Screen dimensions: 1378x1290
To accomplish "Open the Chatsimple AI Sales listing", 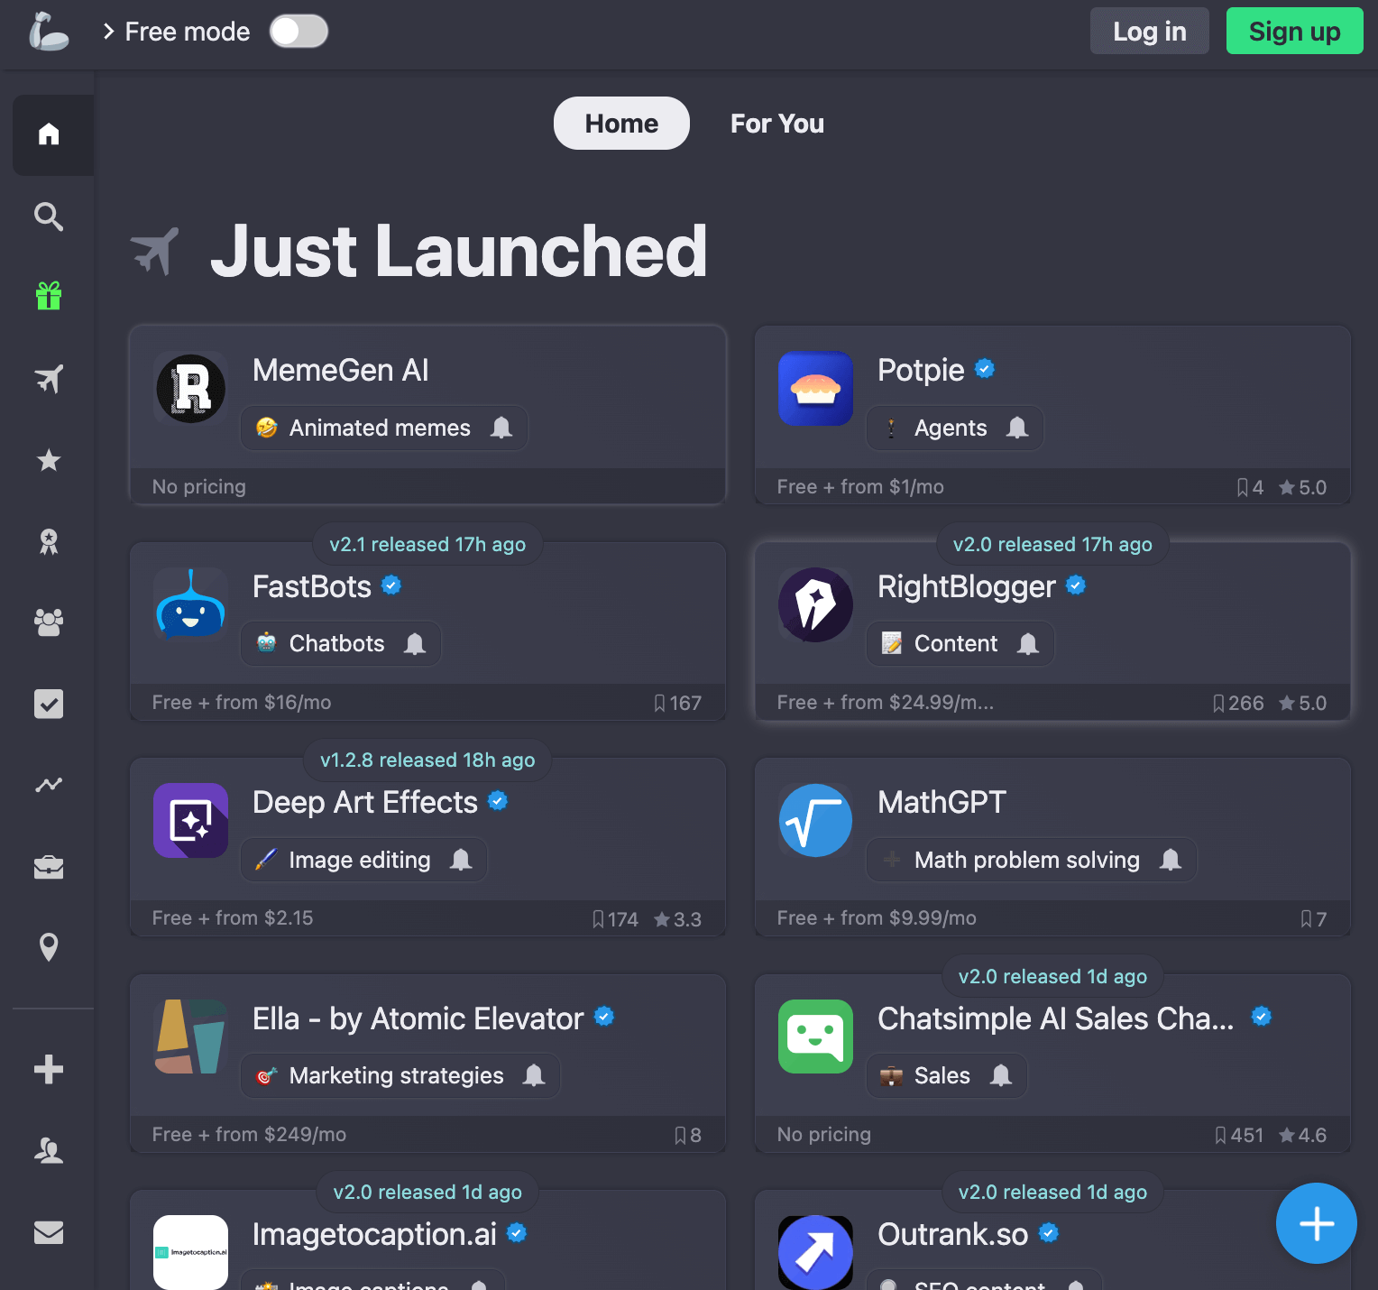I will pyautogui.click(x=1056, y=1018).
